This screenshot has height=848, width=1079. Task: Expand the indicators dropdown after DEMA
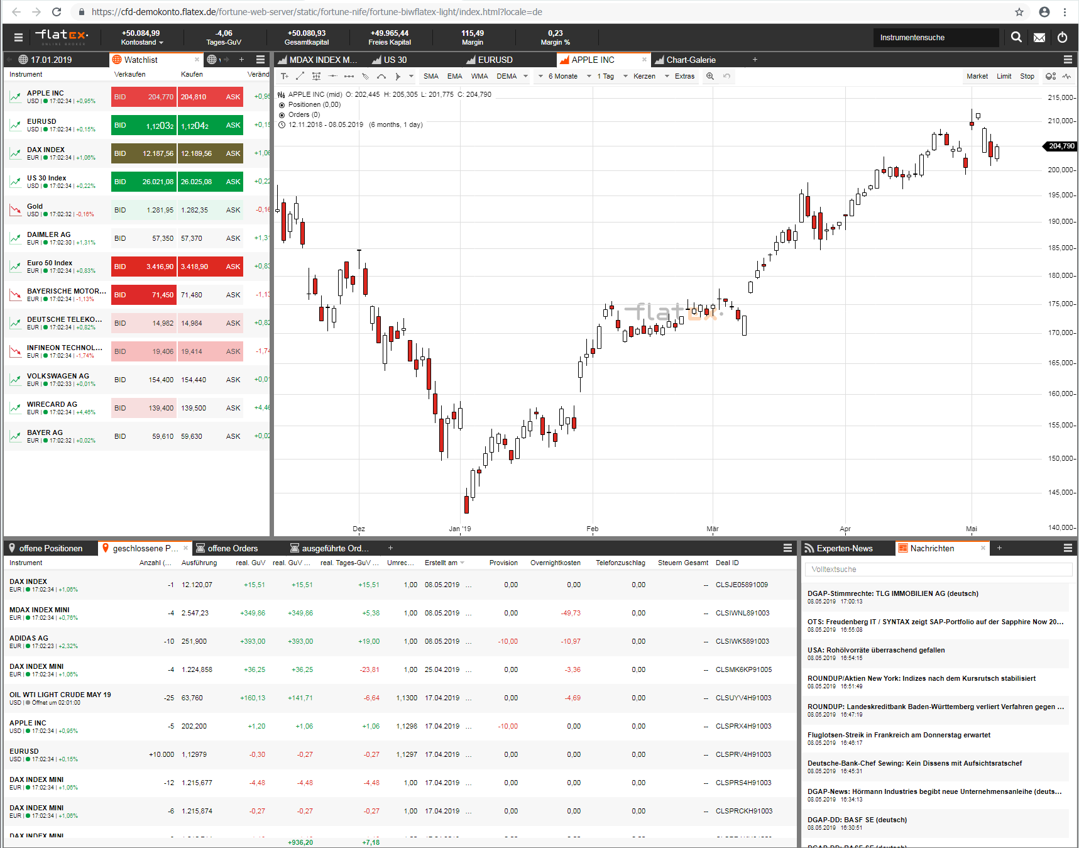point(526,76)
